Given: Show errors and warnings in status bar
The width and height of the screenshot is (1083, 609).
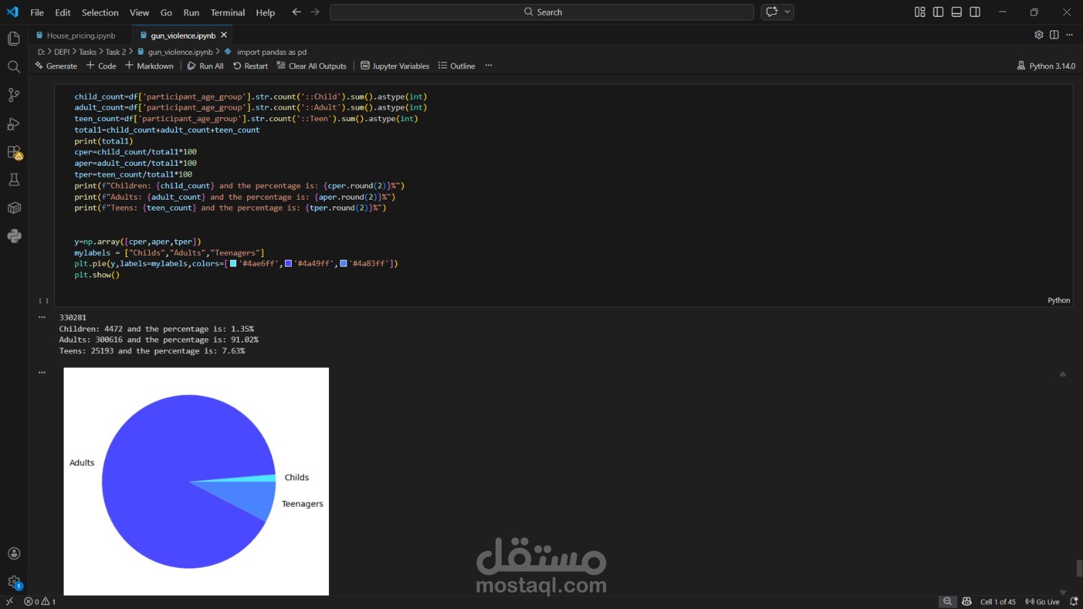Looking at the screenshot, I should [40, 602].
